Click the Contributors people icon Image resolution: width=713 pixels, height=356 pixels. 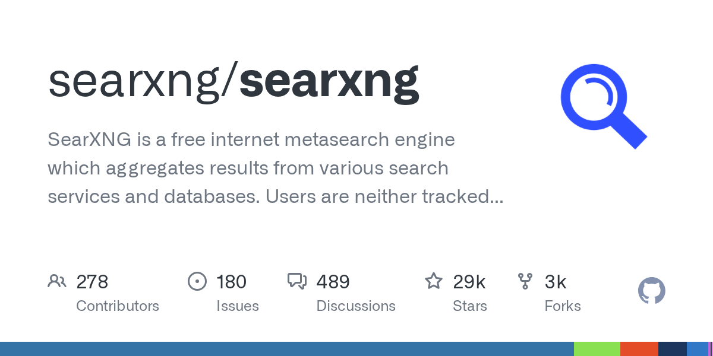tap(57, 281)
